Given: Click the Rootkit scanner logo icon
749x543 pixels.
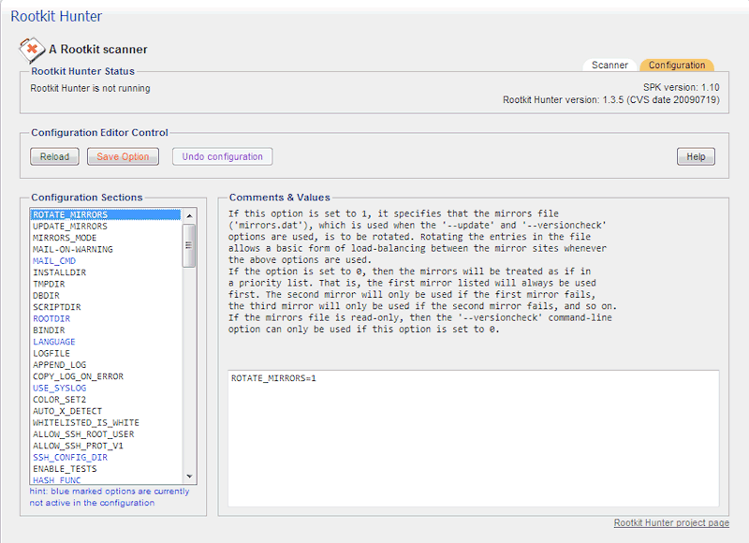Looking at the screenshot, I should tap(33, 49).
